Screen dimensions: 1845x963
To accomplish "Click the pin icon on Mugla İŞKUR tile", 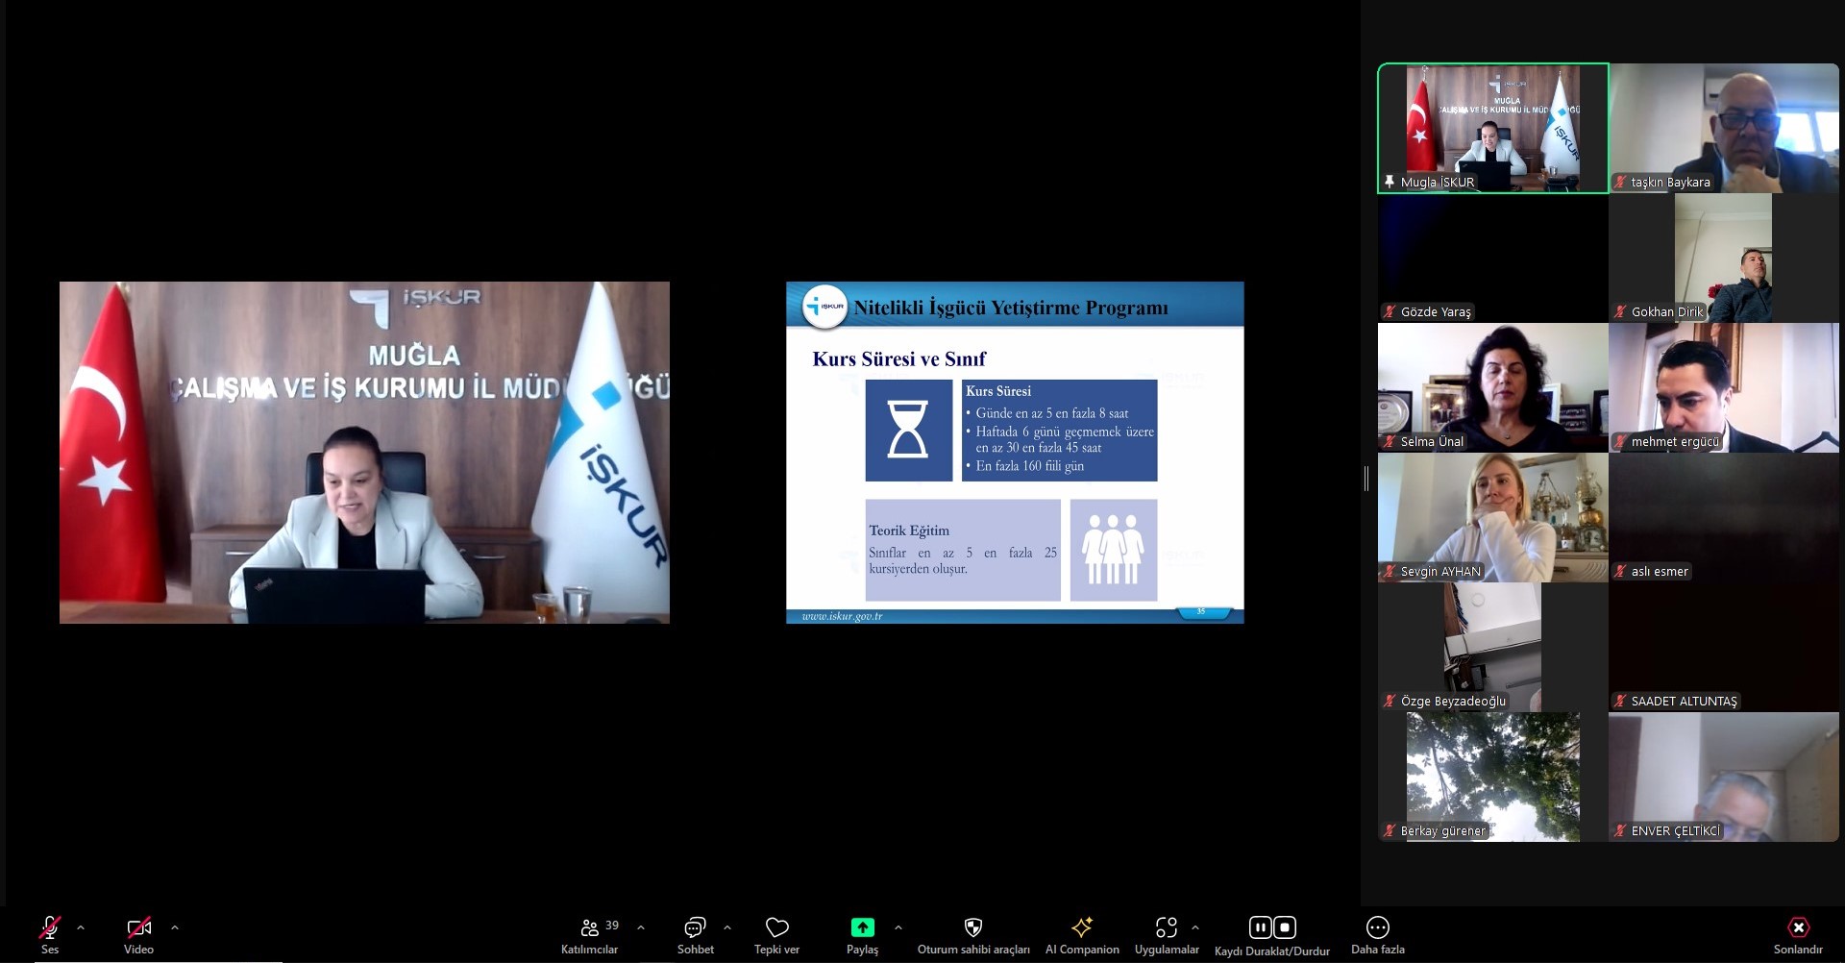I will point(1390,182).
